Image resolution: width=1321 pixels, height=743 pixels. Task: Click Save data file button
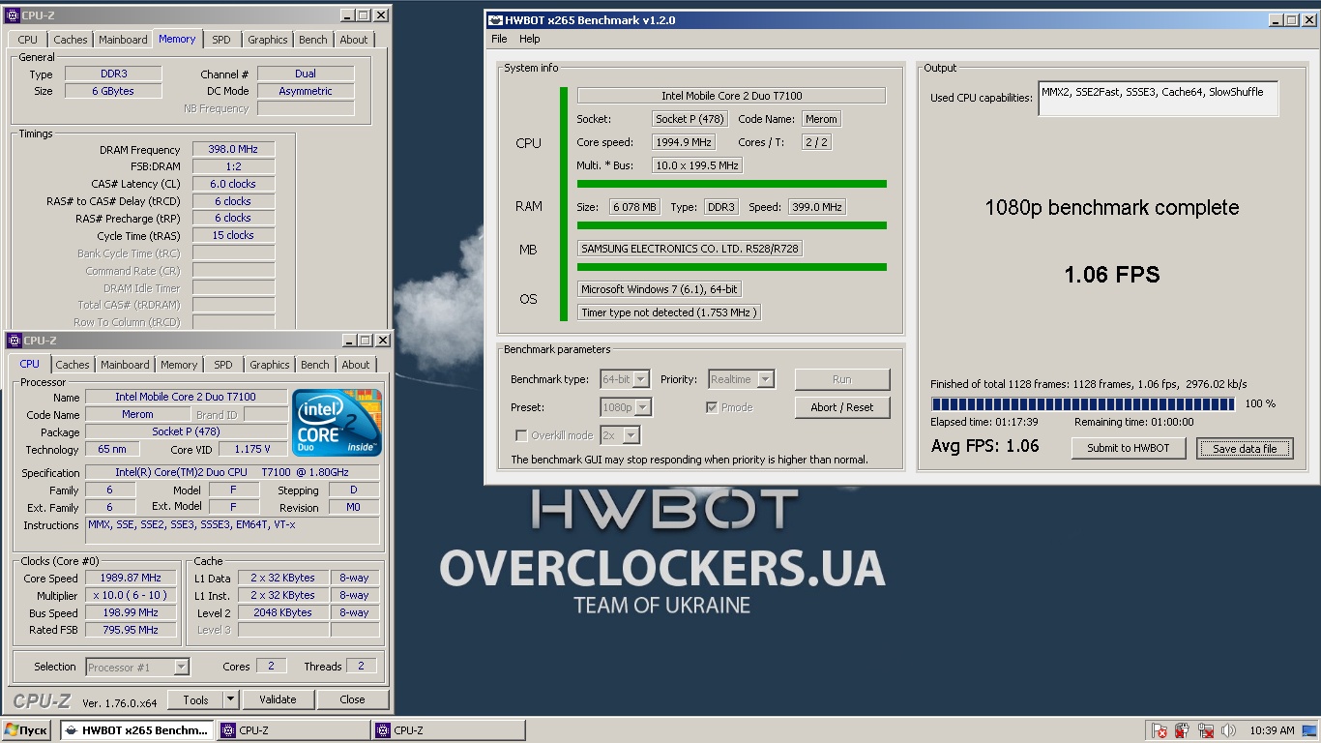click(1245, 448)
